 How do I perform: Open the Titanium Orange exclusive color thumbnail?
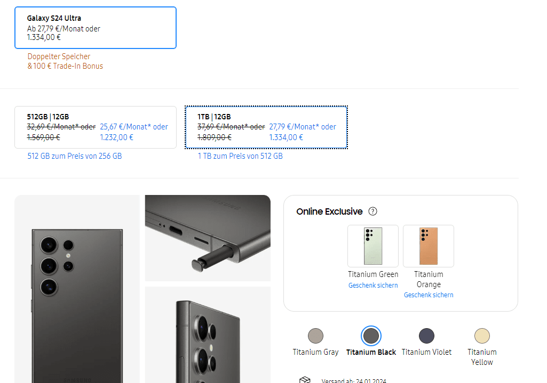[x=429, y=246]
